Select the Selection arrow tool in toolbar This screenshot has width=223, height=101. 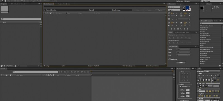[3, 1]
